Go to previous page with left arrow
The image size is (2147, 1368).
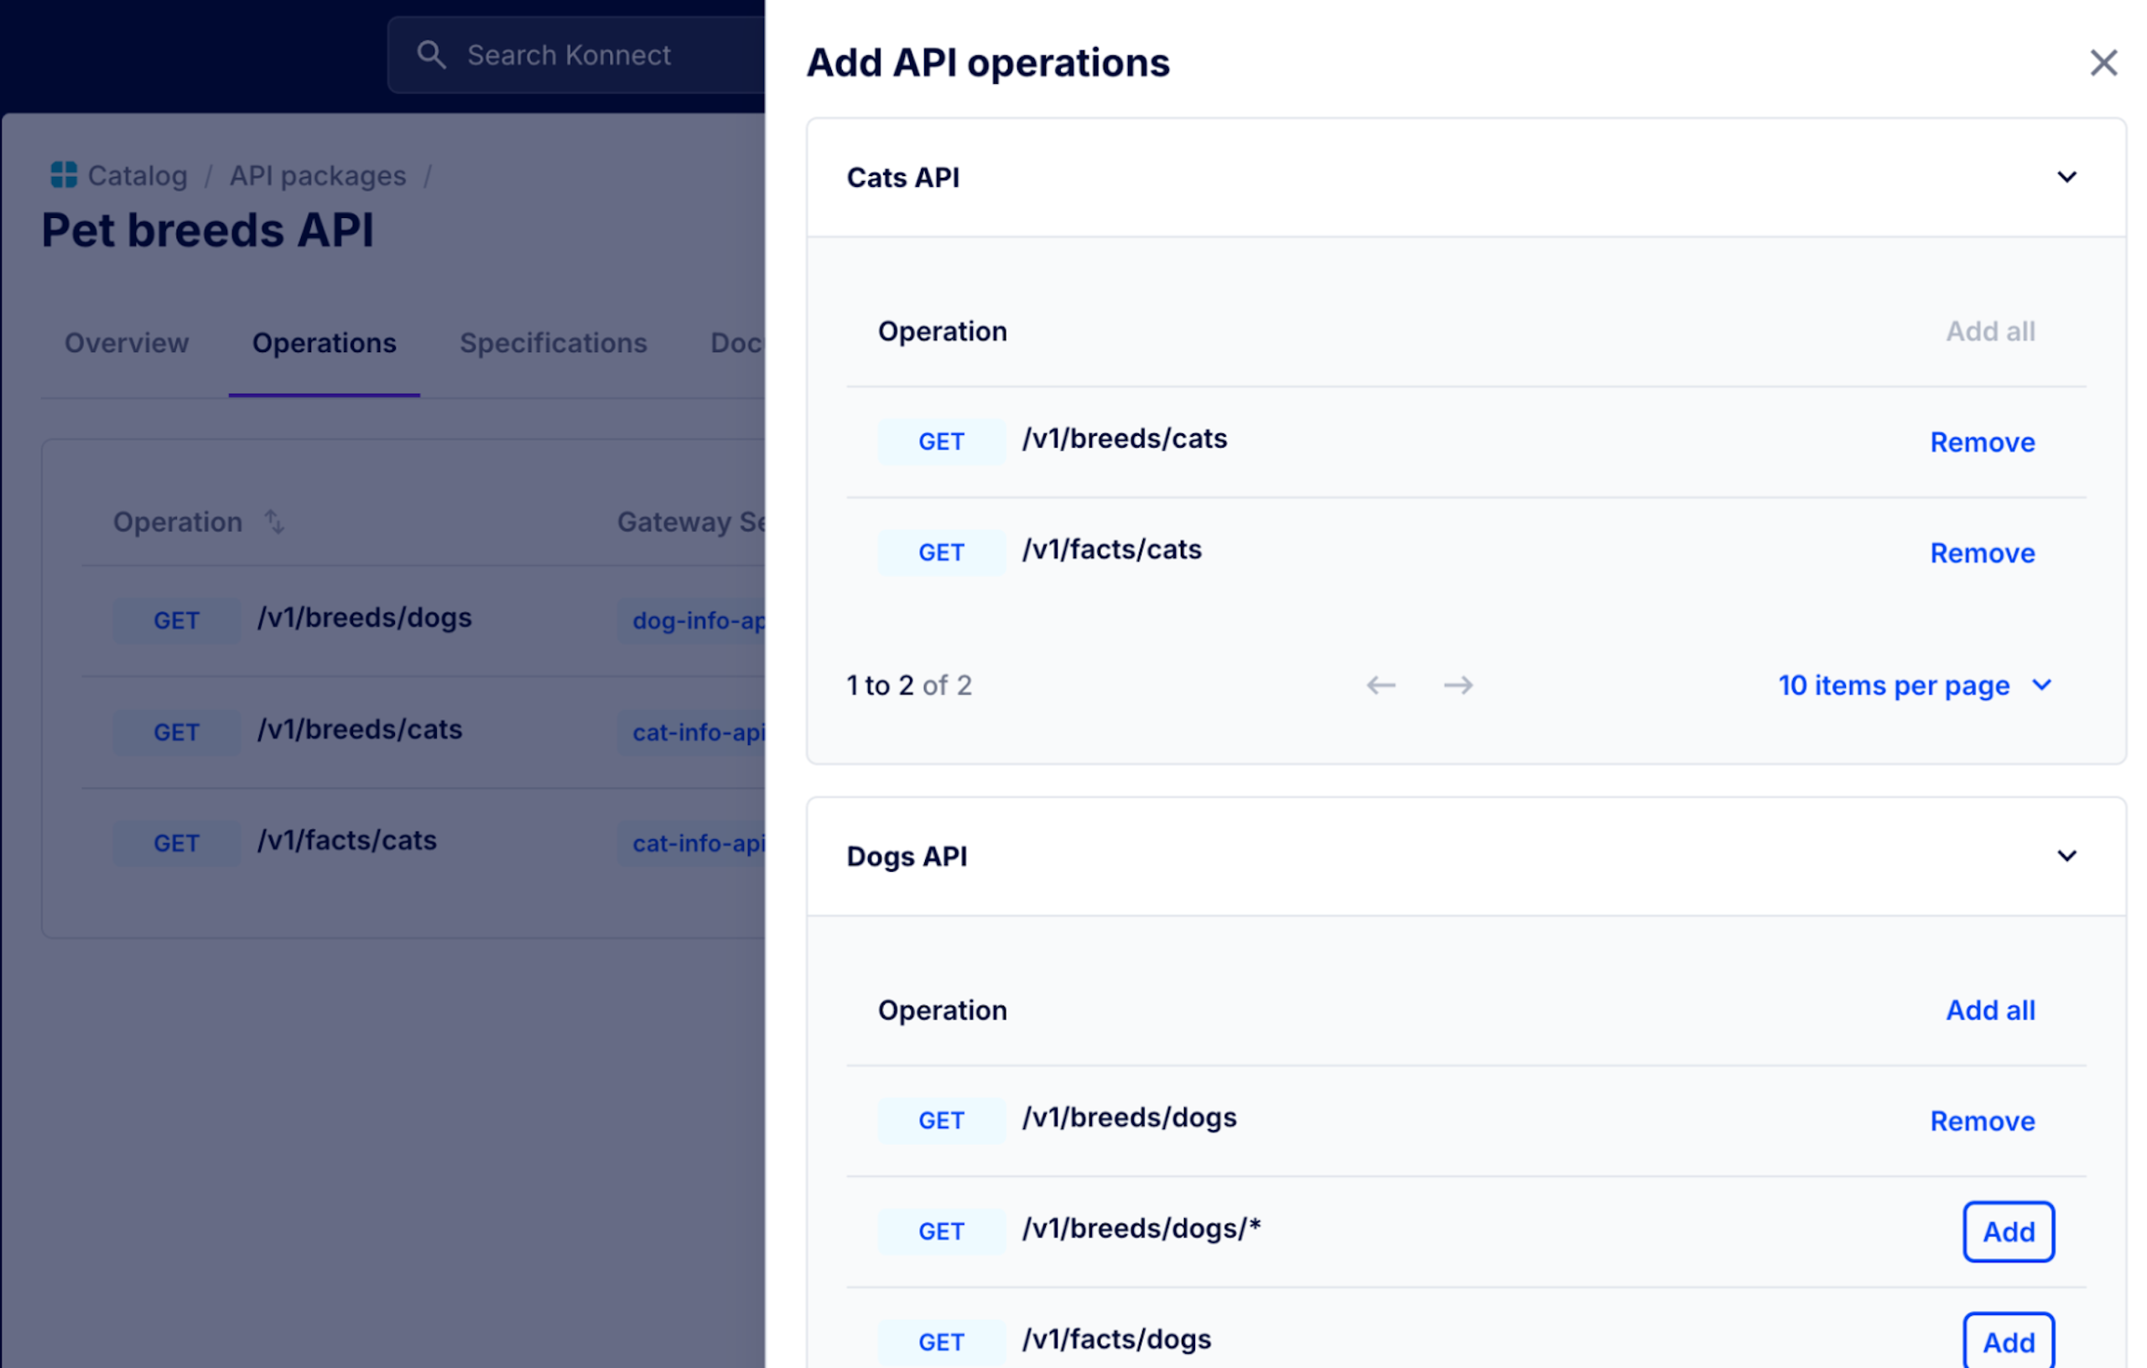tap(1380, 686)
